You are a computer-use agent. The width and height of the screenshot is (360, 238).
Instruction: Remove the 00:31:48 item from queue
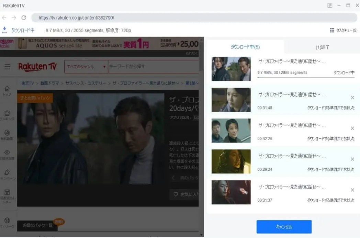coord(352,98)
